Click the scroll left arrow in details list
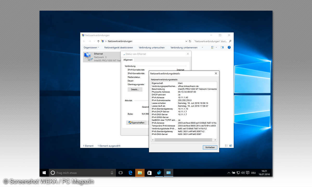 153,140
